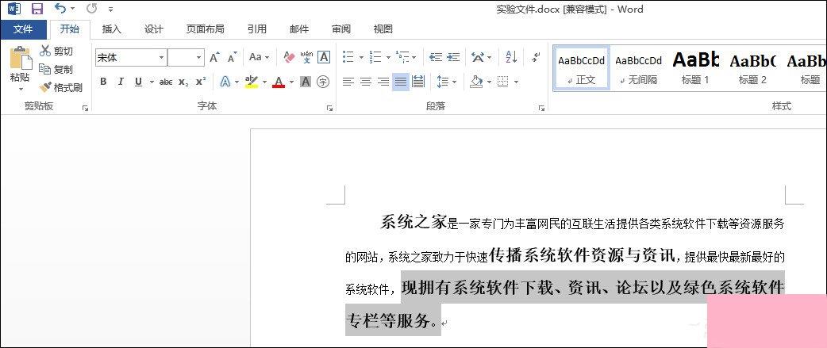The width and height of the screenshot is (827, 348).
Task: Toggle underline formatting
Action: pos(138,82)
